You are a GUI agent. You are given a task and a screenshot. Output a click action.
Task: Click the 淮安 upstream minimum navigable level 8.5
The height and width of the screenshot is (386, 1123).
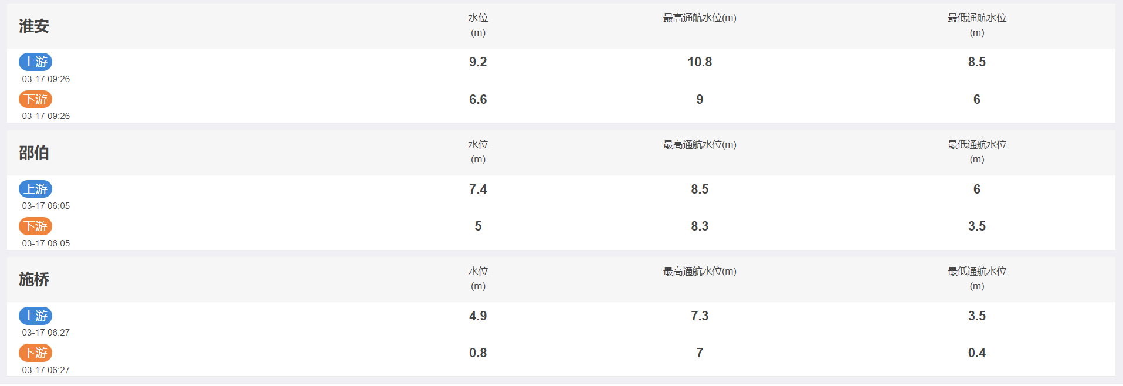pyautogui.click(x=977, y=62)
